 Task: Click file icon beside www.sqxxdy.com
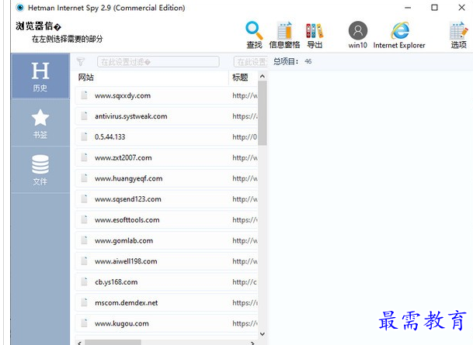(x=84, y=95)
